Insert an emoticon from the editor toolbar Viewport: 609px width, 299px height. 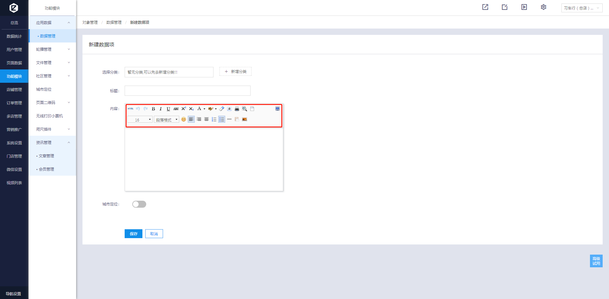[x=184, y=119]
